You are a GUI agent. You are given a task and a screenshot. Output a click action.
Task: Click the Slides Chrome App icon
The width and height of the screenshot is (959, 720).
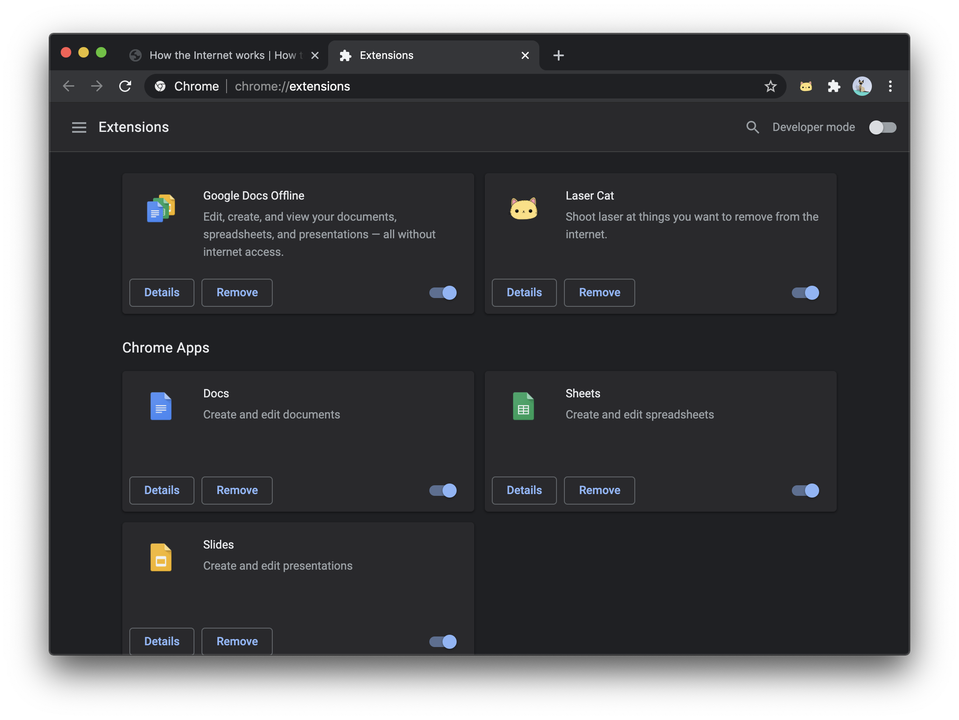coord(161,556)
